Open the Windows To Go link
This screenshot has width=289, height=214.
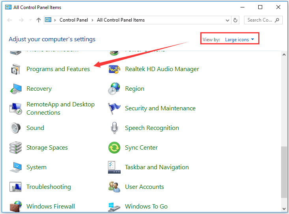[x=146, y=206]
